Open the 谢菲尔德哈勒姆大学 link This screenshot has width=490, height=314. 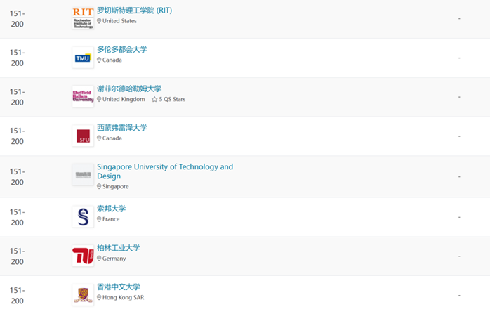(129, 89)
